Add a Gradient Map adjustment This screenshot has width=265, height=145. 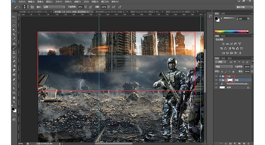pos(239,53)
